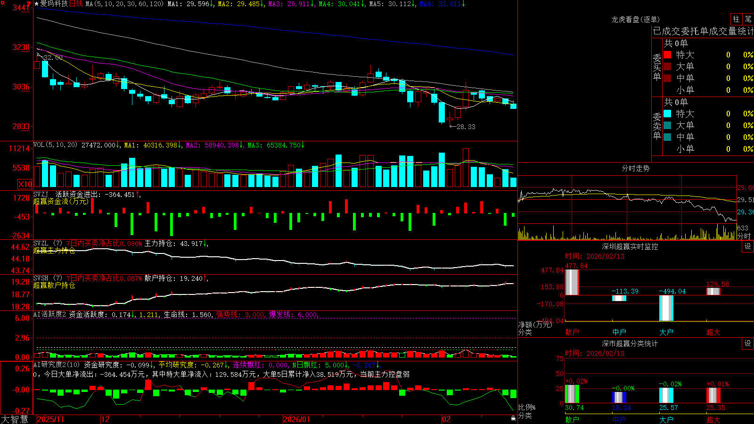The height and width of the screenshot is (424, 754).
Task: Click the red 特大 buy-order color swatch
Action: point(667,55)
